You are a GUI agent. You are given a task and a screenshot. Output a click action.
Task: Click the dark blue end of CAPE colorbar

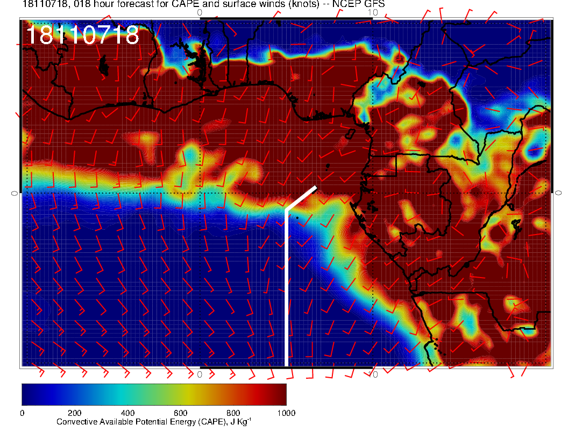(27, 394)
